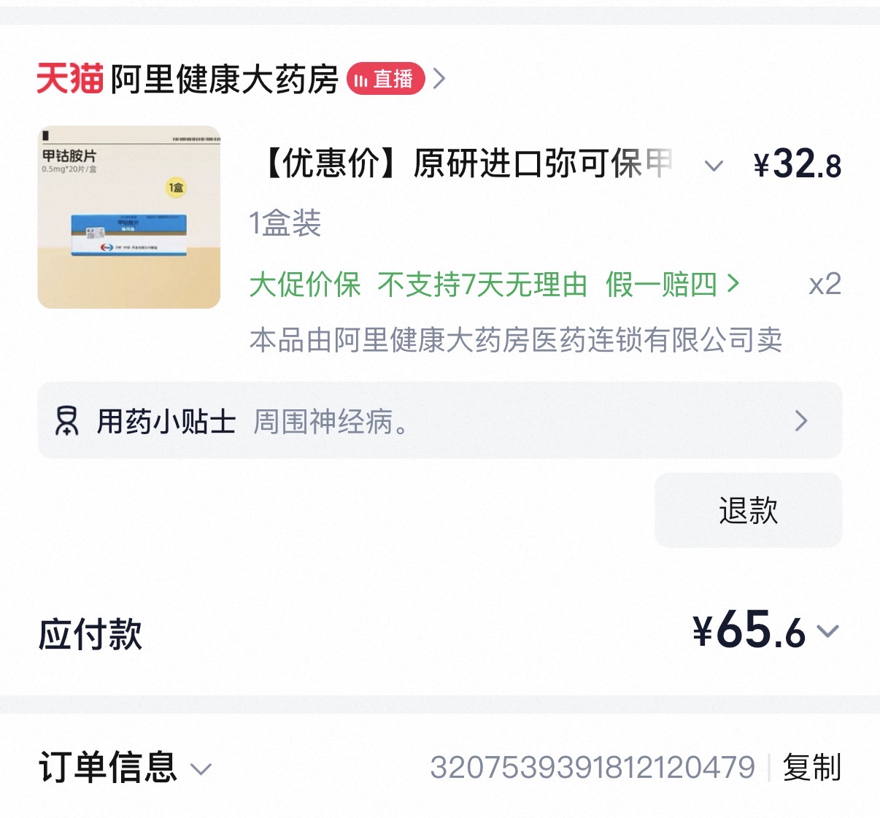Viewport: 880px width, 818px height.
Task: Tap the 假一赔四 guarantee tag
Action: [x=661, y=284]
